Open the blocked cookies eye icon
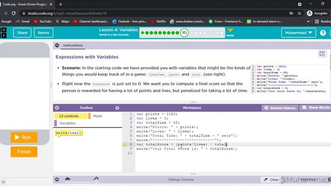 tap(291, 13)
